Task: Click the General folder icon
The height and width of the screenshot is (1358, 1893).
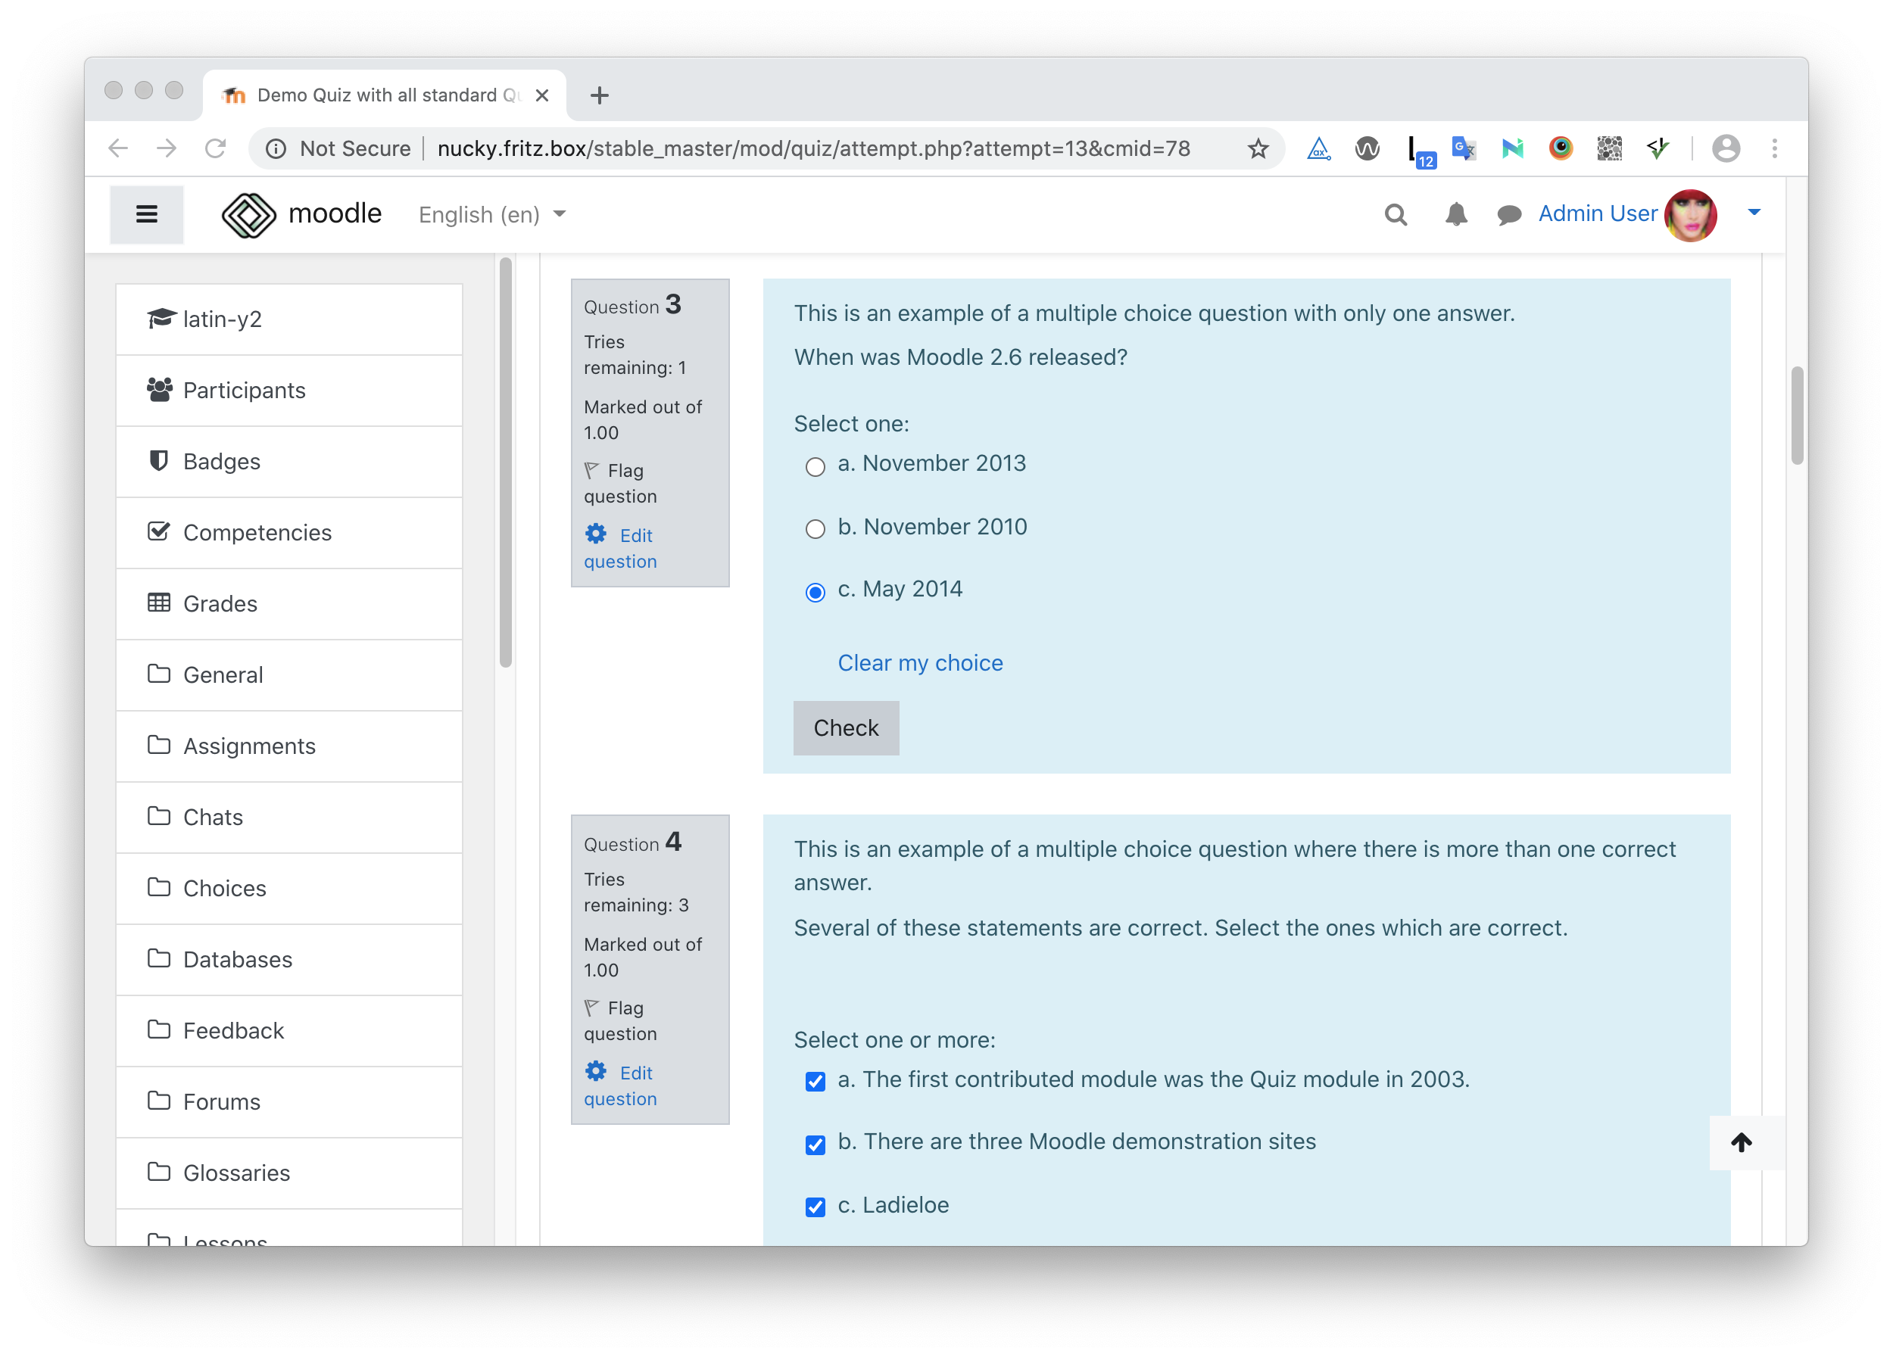Action: (x=158, y=674)
